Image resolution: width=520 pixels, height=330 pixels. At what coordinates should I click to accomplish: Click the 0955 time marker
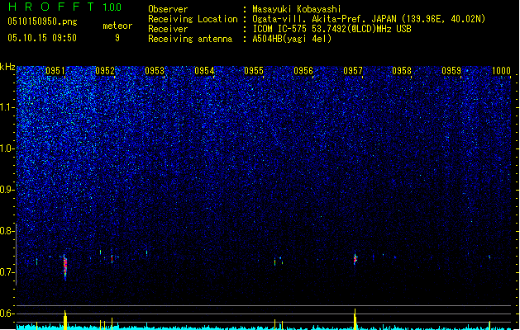tap(254, 71)
